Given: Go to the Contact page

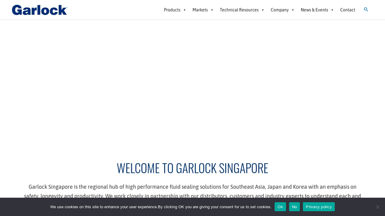Looking at the screenshot, I should [x=347, y=10].
